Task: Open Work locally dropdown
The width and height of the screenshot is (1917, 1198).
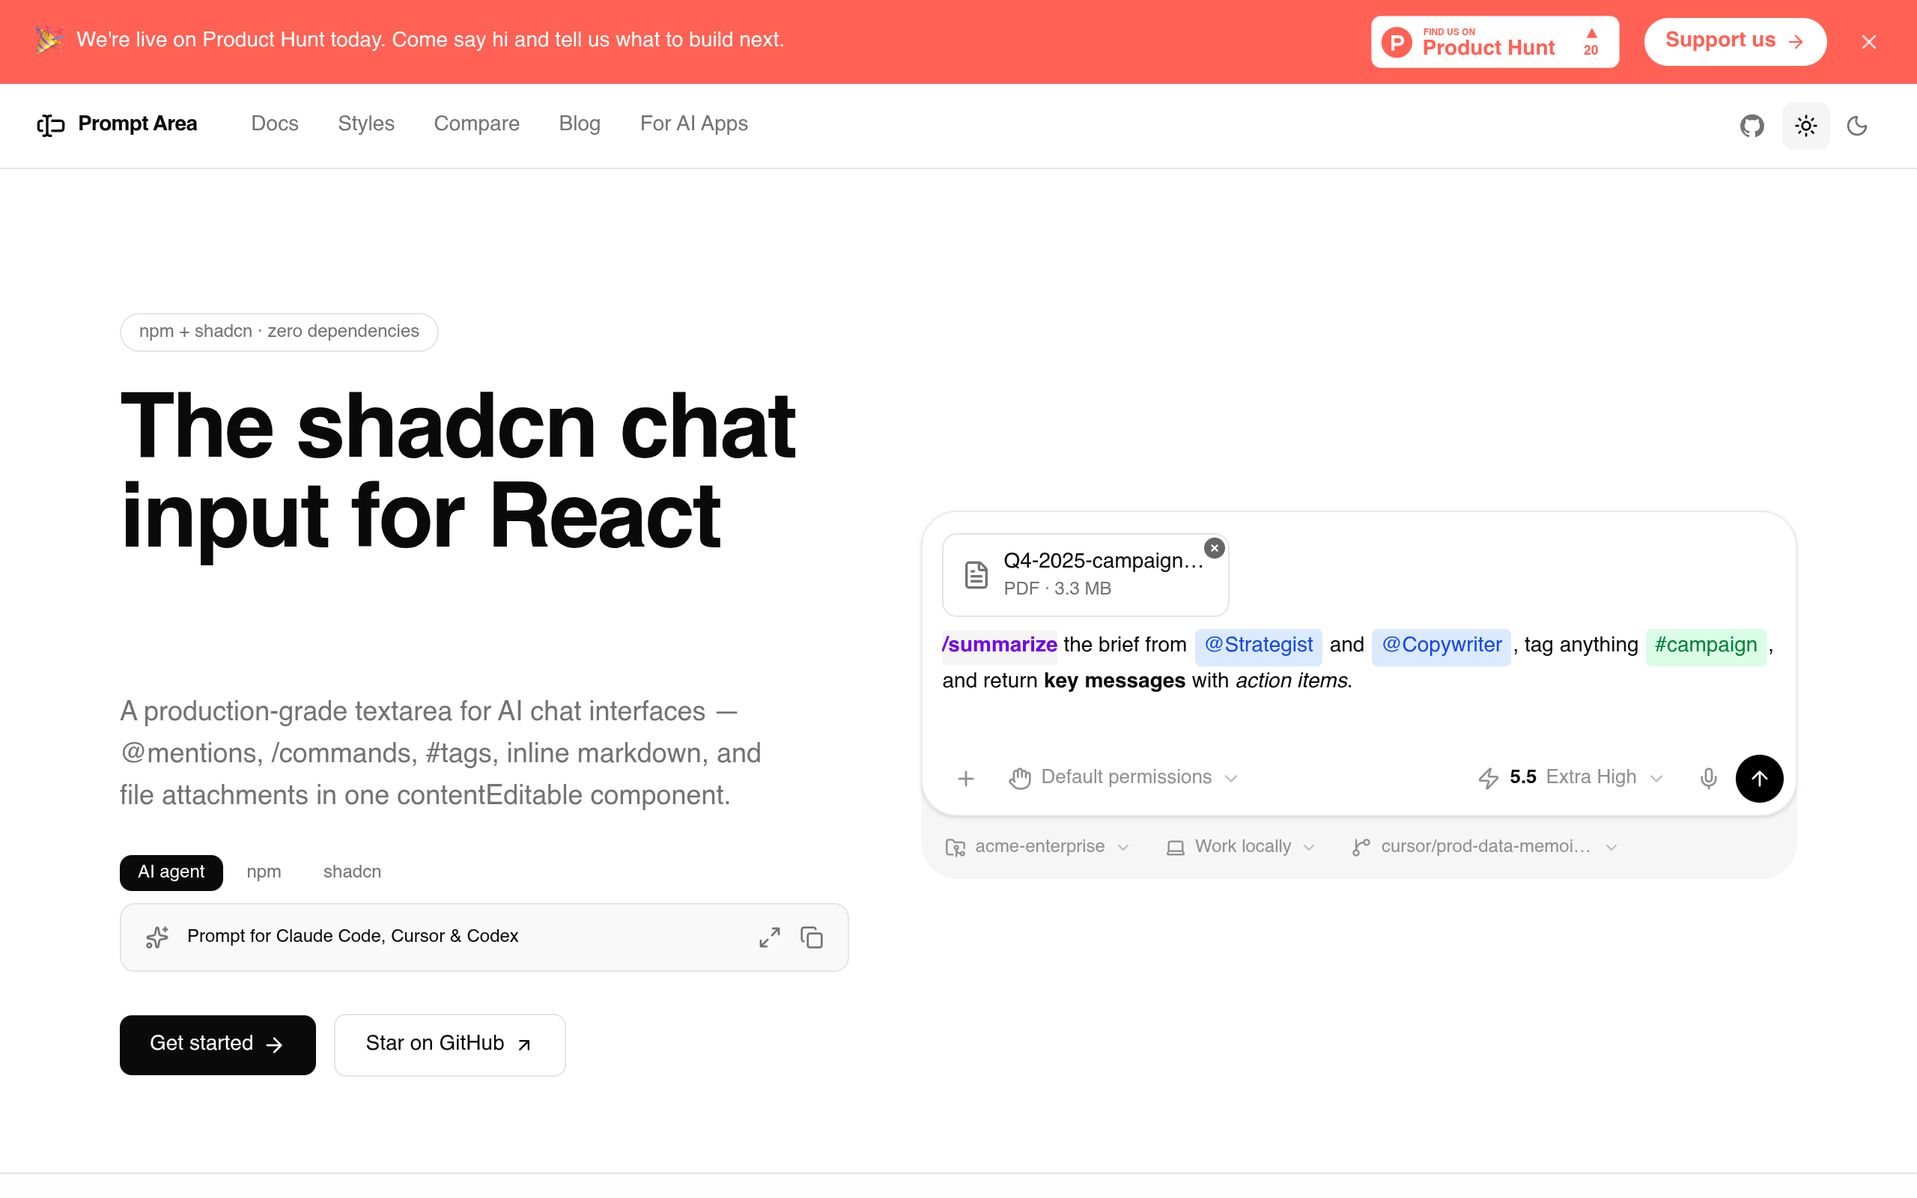Action: coord(1241,847)
